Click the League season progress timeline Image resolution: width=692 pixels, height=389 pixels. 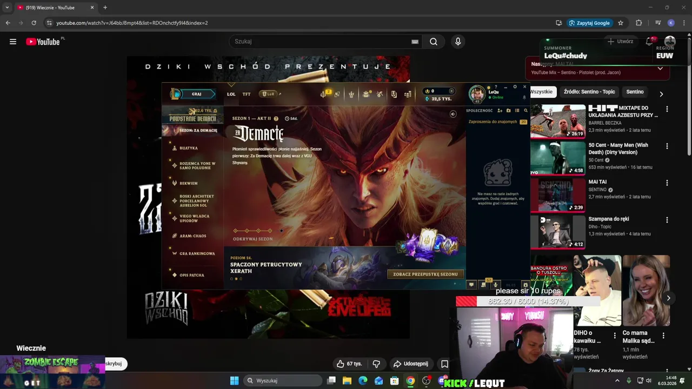tap(258, 231)
